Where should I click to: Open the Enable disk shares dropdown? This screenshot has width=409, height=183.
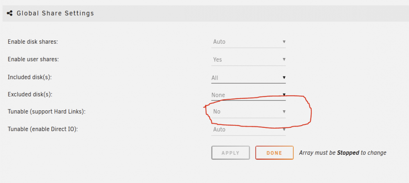click(x=248, y=42)
